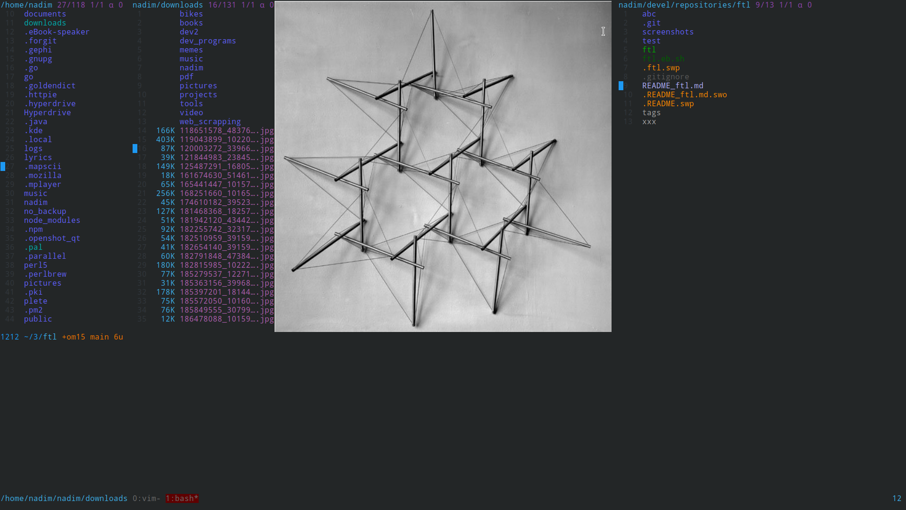This screenshot has height=510, width=906.
Task: Open the .mapscii directory entry
Action: tap(42, 166)
